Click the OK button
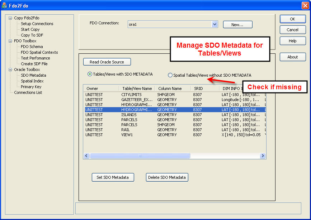This screenshot has width=311, height=220. tap(293, 19)
